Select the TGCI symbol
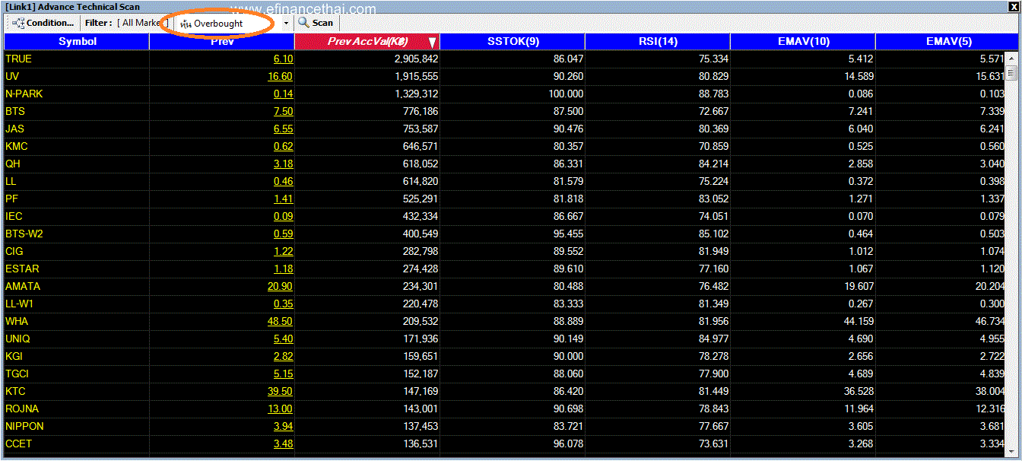 point(17,374)
